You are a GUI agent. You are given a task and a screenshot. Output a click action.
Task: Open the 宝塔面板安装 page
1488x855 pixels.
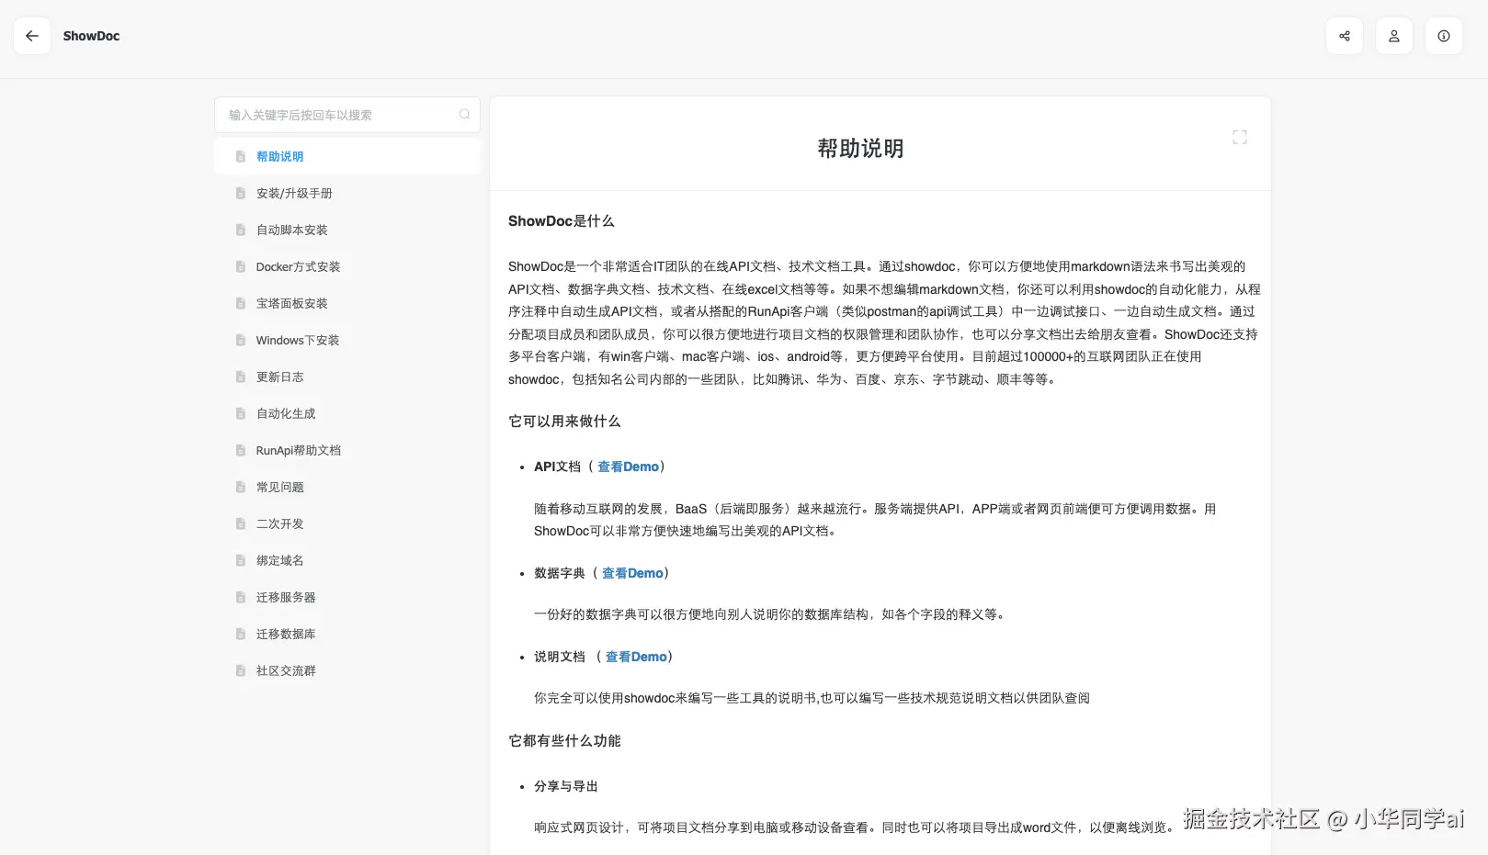coord(347,303)
